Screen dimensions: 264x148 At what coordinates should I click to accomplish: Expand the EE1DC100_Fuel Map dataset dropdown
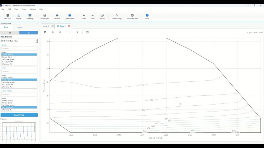[19, 41]
